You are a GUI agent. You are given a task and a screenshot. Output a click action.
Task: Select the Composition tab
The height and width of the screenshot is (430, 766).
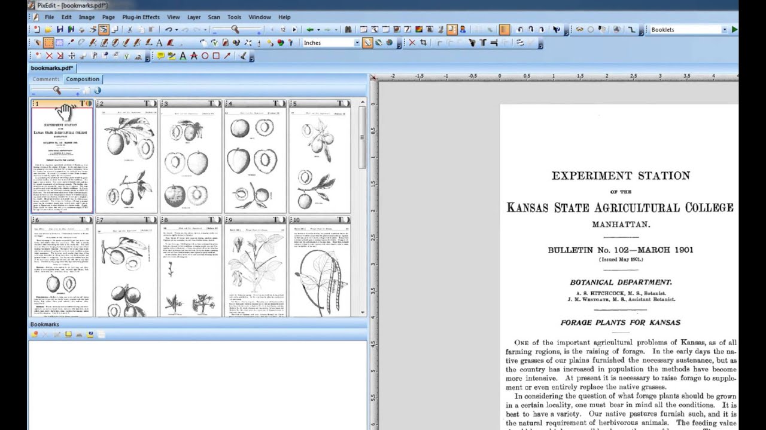(83, 79)
